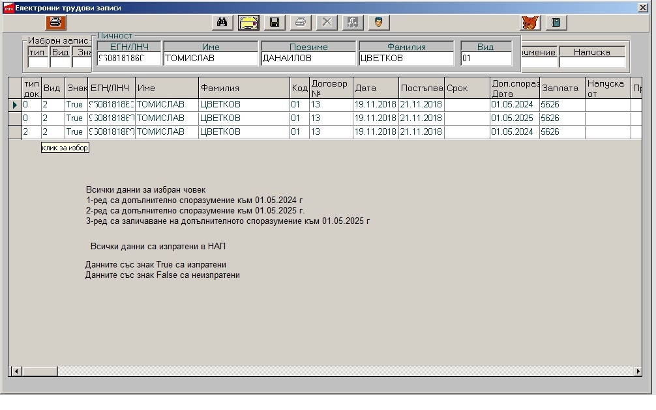Click the Име field containing ТОМИСЛАВ
656x410 pixels.
tap(211, 59)
